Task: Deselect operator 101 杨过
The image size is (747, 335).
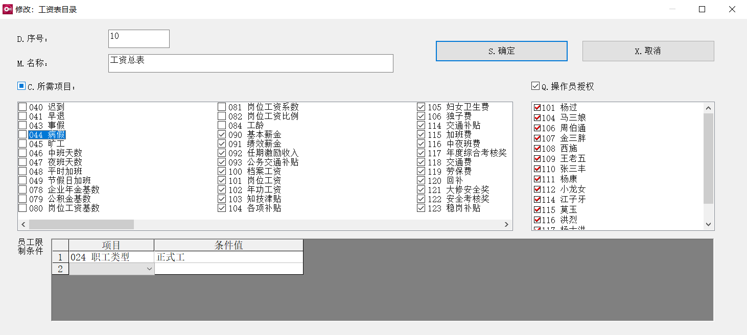Action: tap(536, 107)
